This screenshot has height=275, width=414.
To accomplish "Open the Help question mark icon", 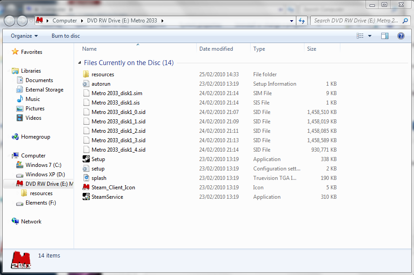I will (x=401, y=36).
